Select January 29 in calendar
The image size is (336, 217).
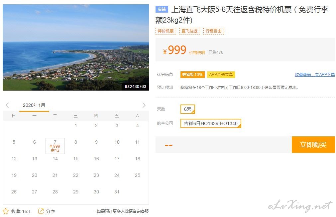[76, 192]
